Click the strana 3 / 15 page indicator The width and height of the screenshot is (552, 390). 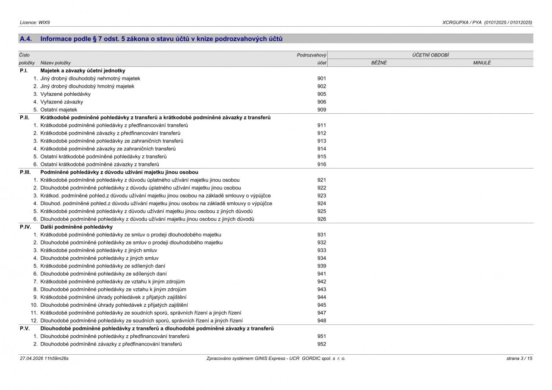[519, 358]
